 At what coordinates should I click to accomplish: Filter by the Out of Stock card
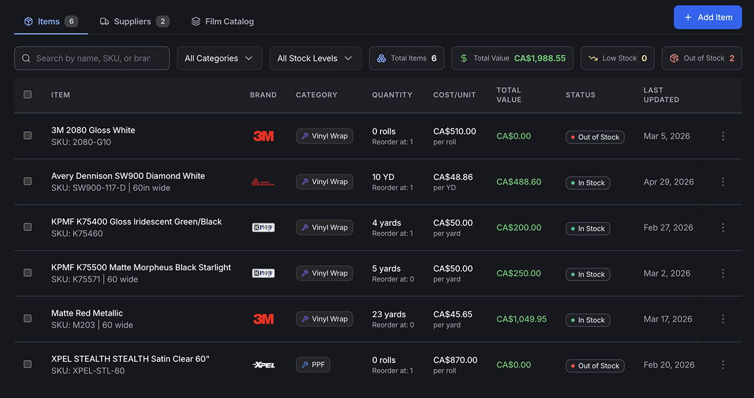[702, 58]
